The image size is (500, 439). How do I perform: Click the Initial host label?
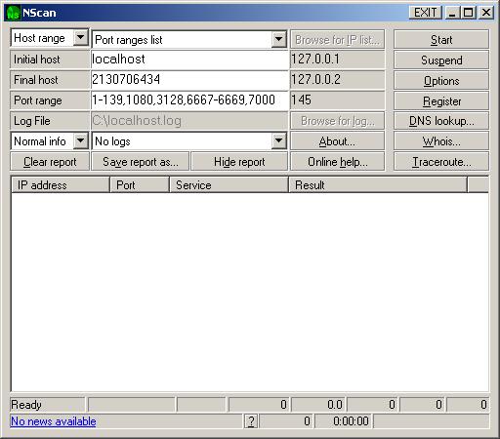click(37, 60)
